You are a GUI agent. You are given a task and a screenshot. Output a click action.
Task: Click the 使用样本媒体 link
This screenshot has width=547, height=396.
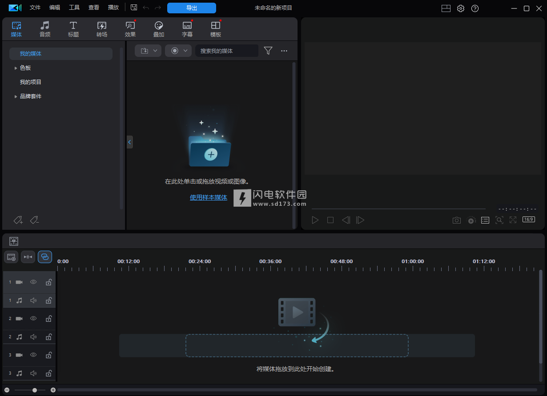[209, 197]
